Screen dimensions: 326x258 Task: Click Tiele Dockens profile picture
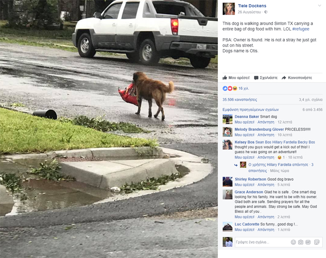[229, 9]
